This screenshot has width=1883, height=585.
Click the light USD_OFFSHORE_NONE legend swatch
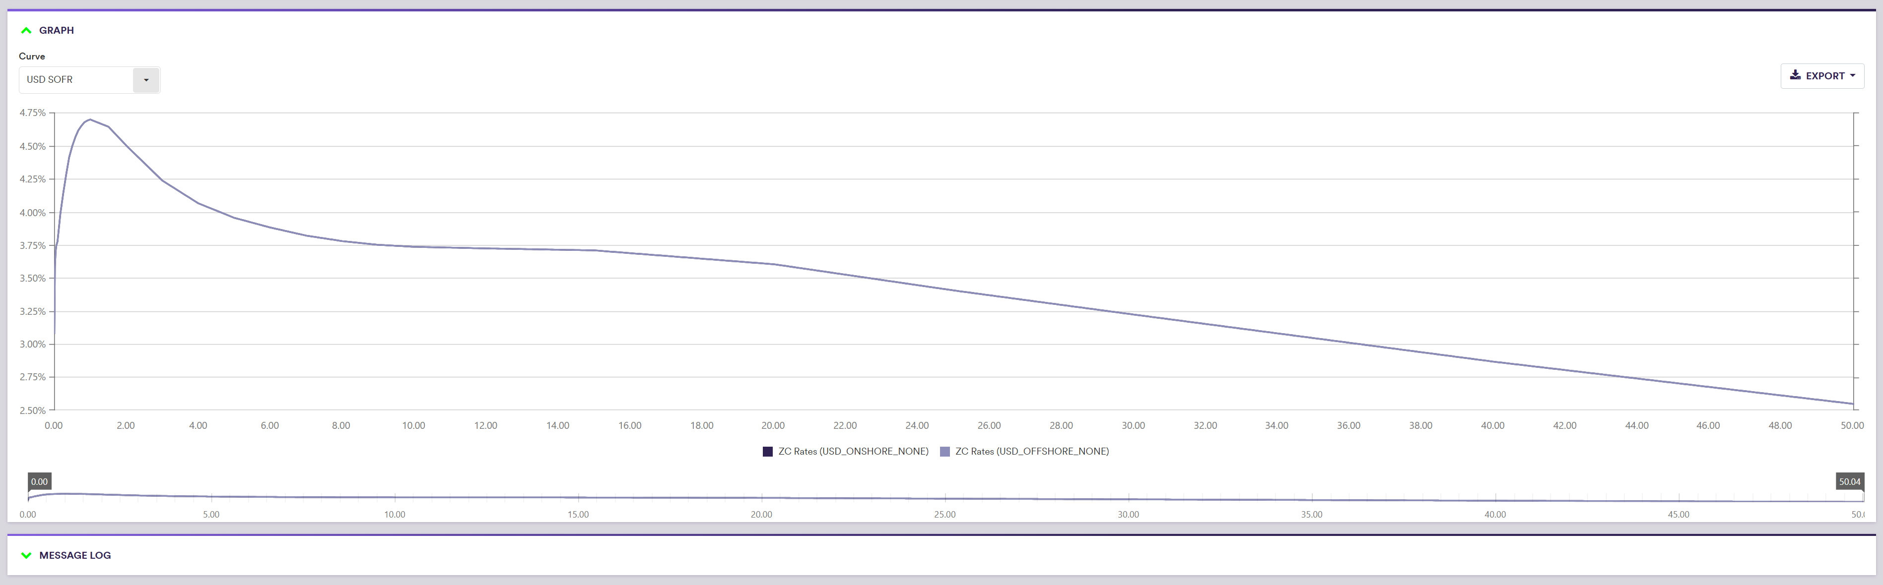(x=944, y=451)
